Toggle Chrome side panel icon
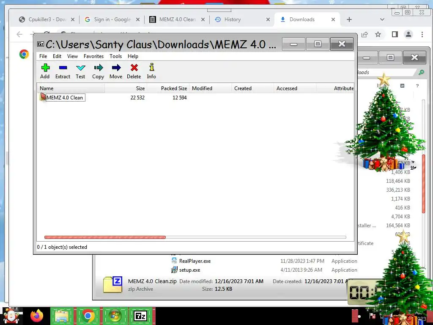433x325 pixels. coord(395,34)
